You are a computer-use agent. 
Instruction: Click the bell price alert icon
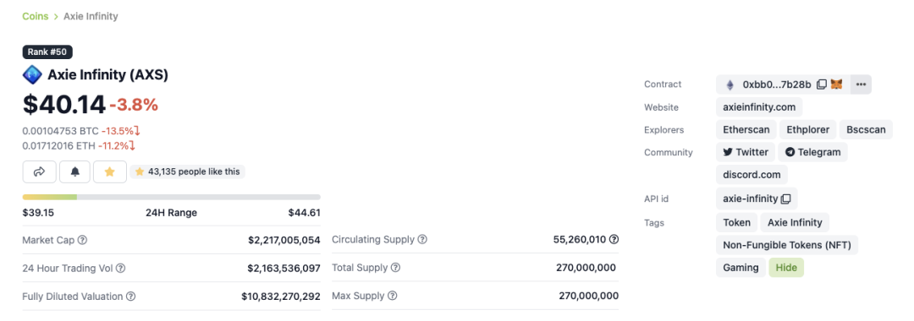(74, 171)
